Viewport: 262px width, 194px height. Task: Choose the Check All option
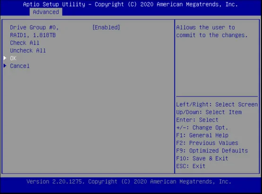click(25, 43)
